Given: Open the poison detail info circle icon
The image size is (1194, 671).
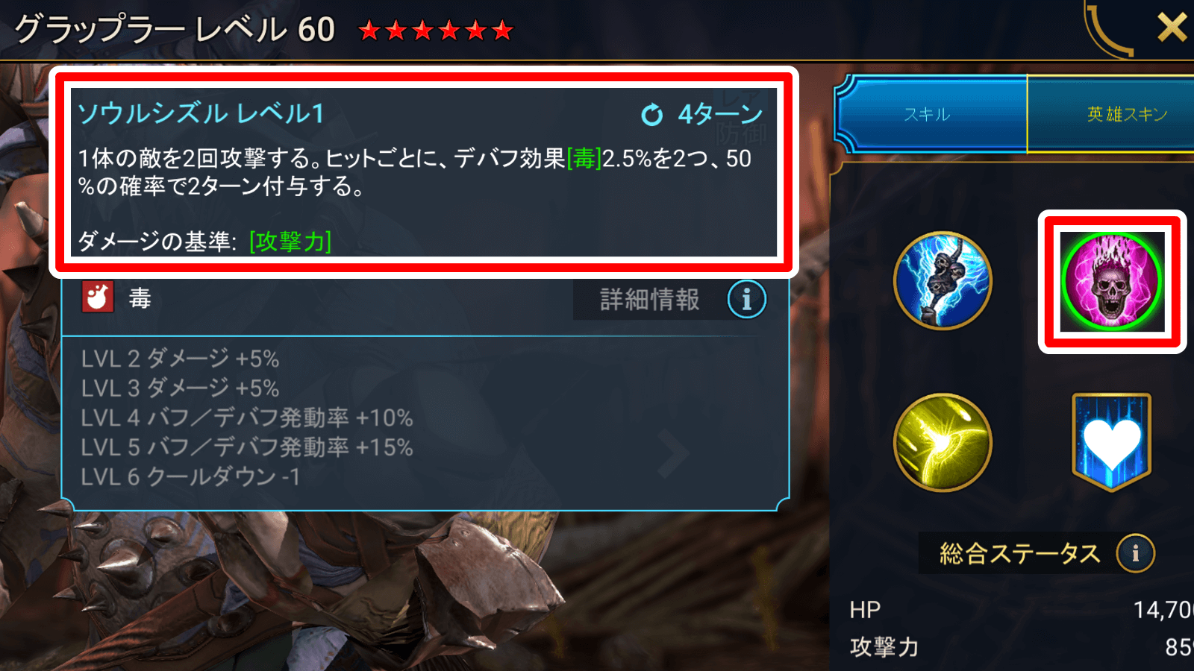Looking at the screenshot, I should pos(746,300).
